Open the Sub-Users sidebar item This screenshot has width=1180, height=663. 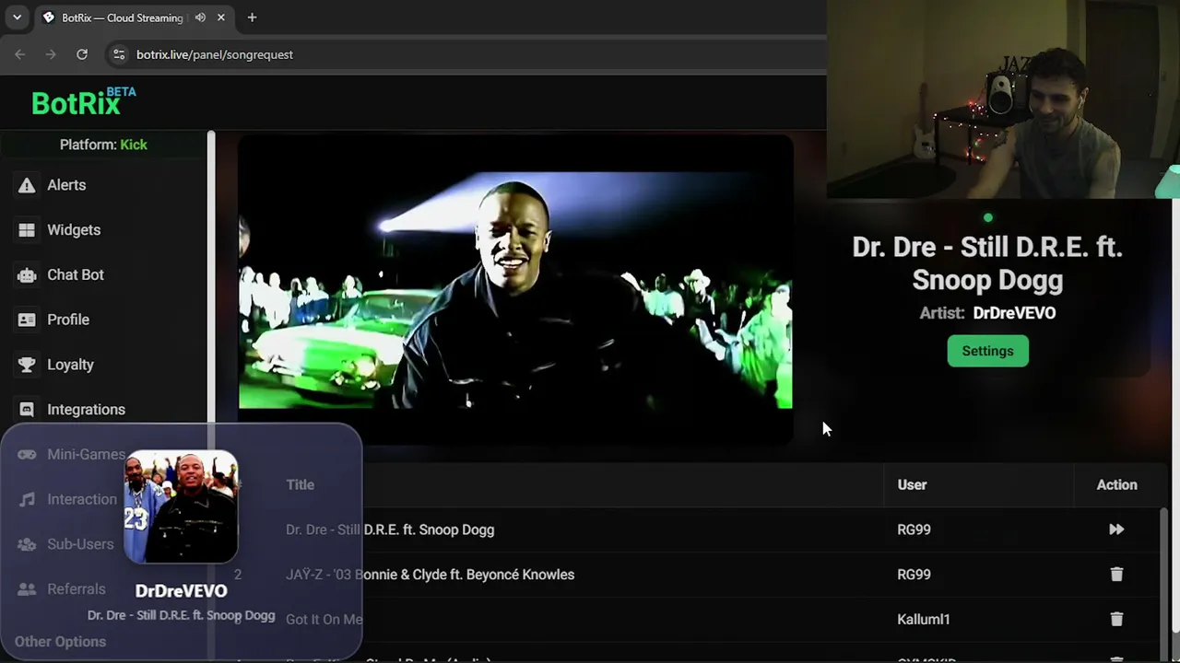(x=66, y=544)
